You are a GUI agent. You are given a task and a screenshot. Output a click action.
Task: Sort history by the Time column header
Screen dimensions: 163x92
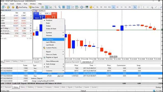coord(91,65)
